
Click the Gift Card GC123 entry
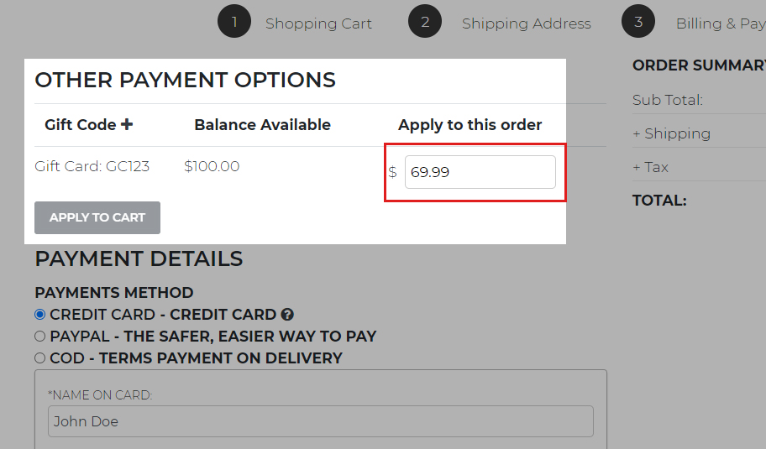click(92, 166)
